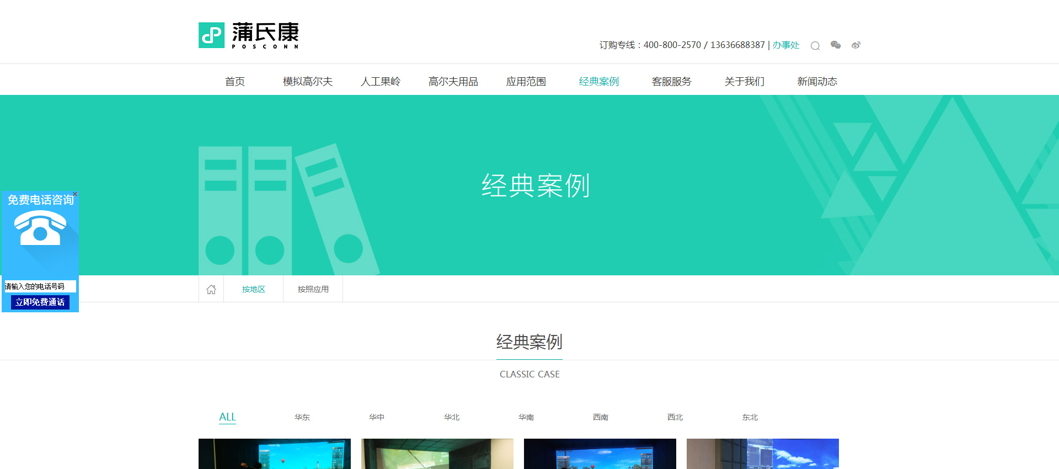Open the 关于我们 menu item
1059x469 pixels.
(745, 82)
